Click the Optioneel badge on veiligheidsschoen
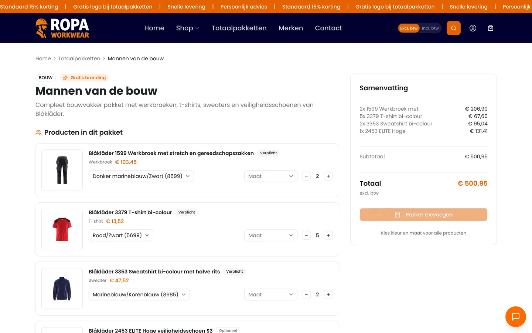Viewport: 532px width, 333px height. 228,330
